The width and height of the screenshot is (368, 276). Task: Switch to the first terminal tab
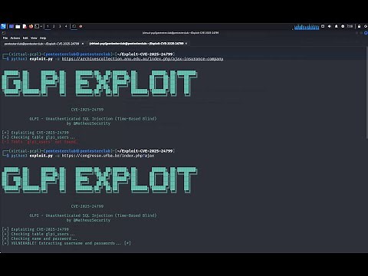41,44
